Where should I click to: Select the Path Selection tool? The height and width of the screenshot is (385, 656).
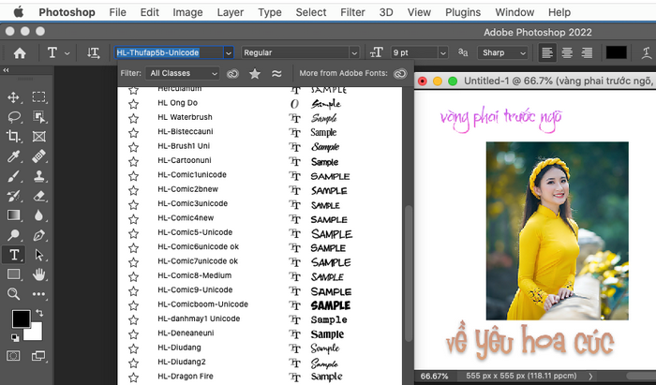point(39,255)
